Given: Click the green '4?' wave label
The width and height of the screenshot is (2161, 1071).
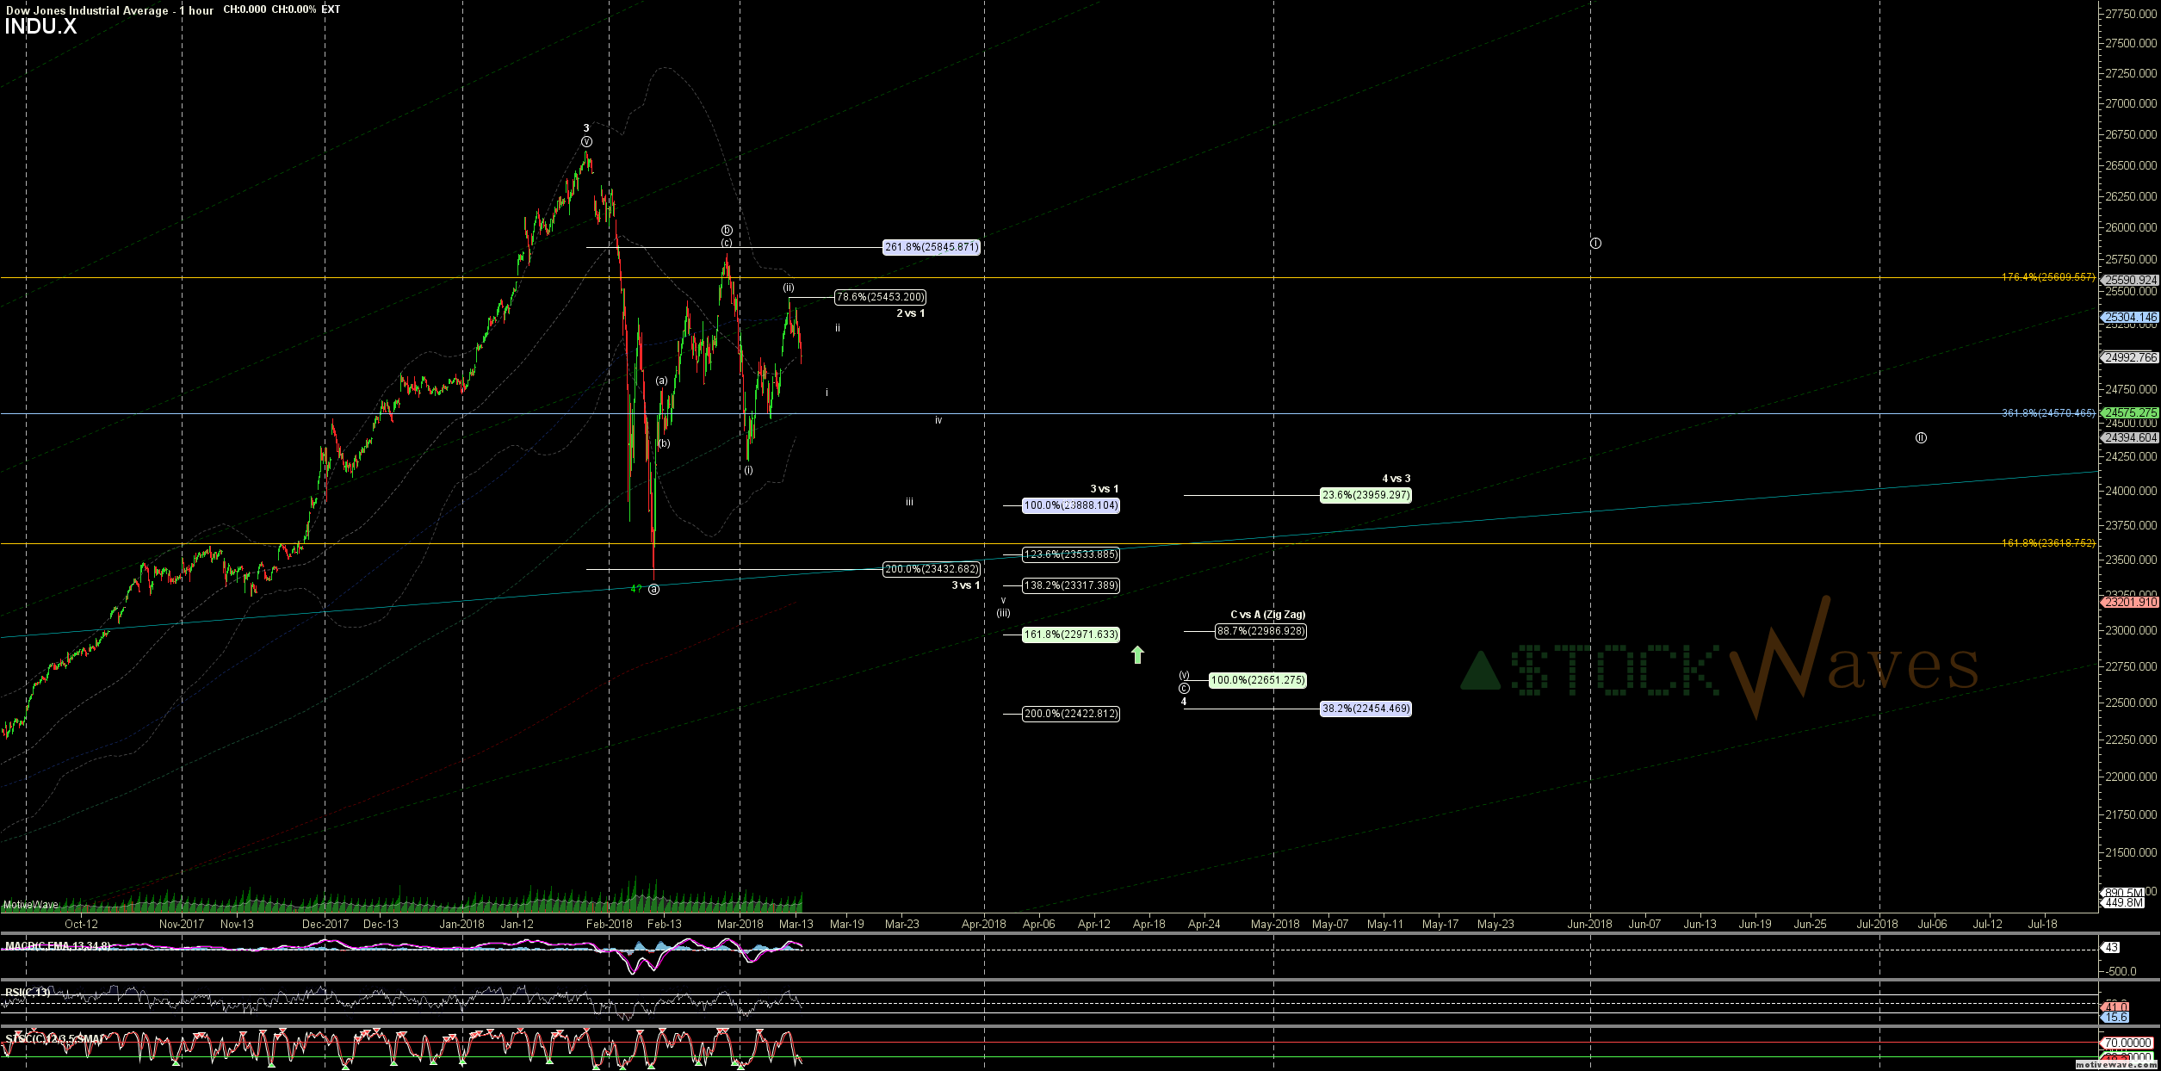Looking at the screenshot, I should pyautogui.click(x=636, y=589).
